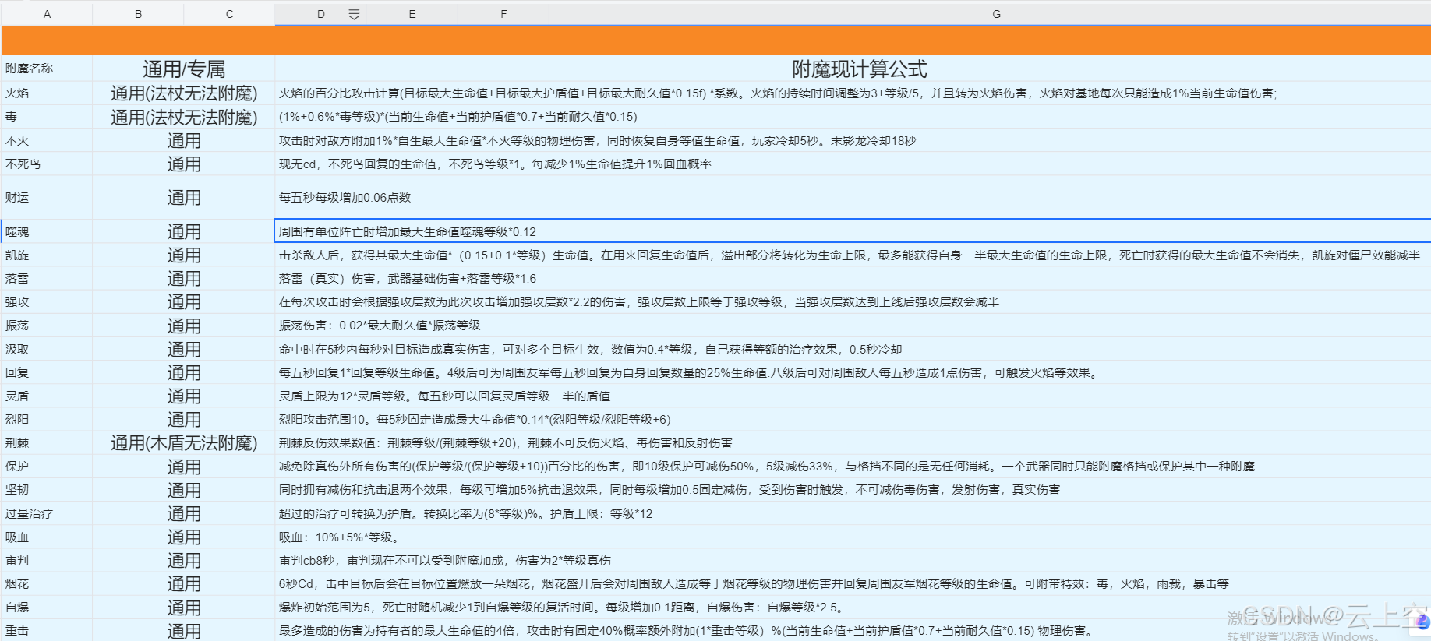Select the cell '强攻'
The width and height of the screenshot is (1431, 641).
[47, 301]
